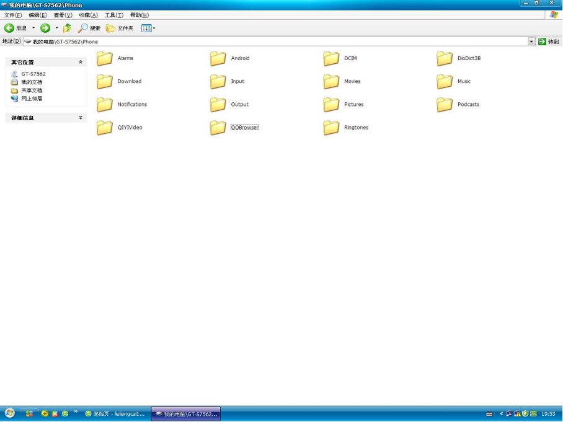Click the green Forward arrow icon
563x422 pixels.
45,28
